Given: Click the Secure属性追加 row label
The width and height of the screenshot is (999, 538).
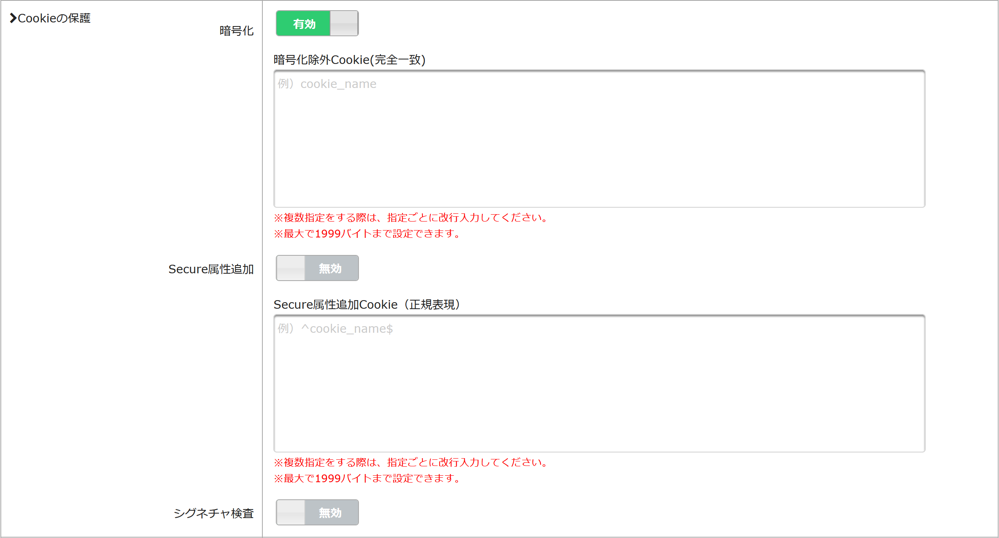Looking at the screenshot, I should coord(211,269).
